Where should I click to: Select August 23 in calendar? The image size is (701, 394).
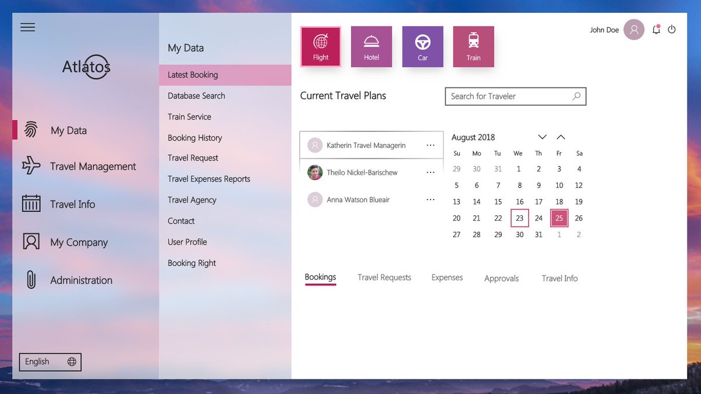[x=519, y=218]
